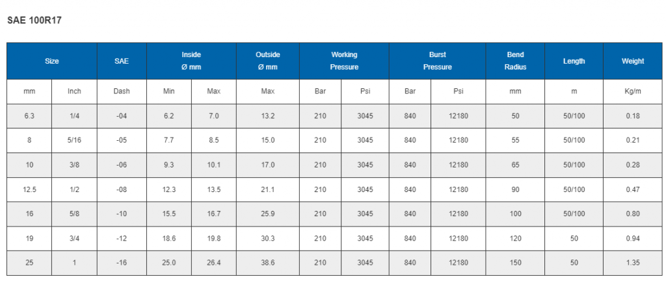Click weight value 0.94
Image resolution: width=666 pixels, height=281 pixels.
click(x=633, y=238)
